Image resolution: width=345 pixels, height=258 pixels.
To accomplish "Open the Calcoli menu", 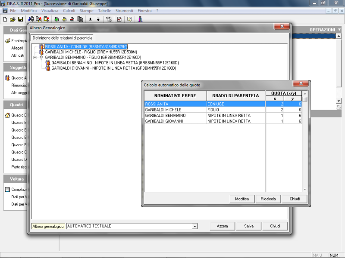I will pos(69,10).
